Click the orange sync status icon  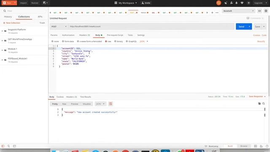(x=219, y=3)
